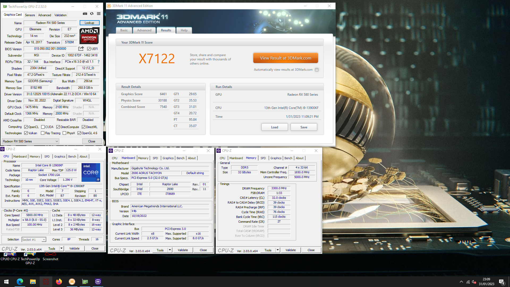Image resolution: width=510 pixels, height=287 pixels.
Task: Open SPD tab in CPU-Z Memory window
Action: point(263,158)
